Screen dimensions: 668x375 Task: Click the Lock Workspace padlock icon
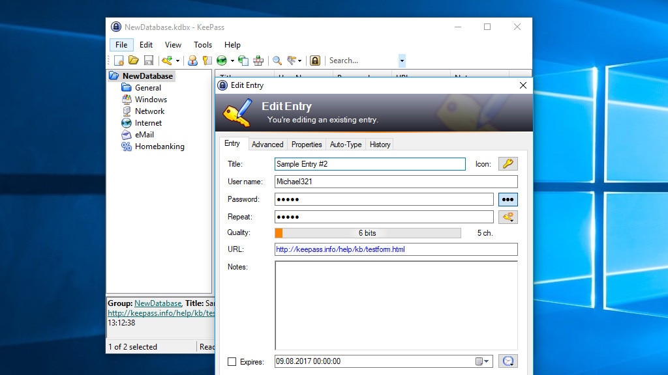click(x=315, y=61)
